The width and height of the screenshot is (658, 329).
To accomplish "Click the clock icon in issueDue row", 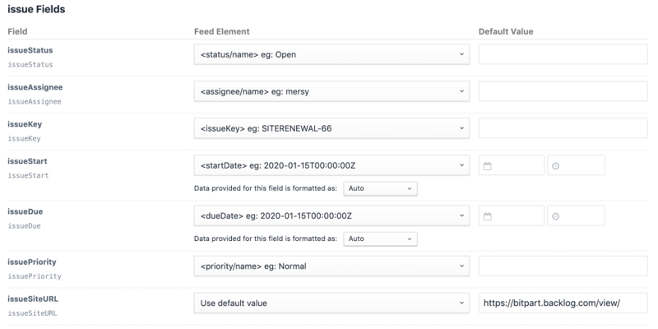I will coord(556,216).
